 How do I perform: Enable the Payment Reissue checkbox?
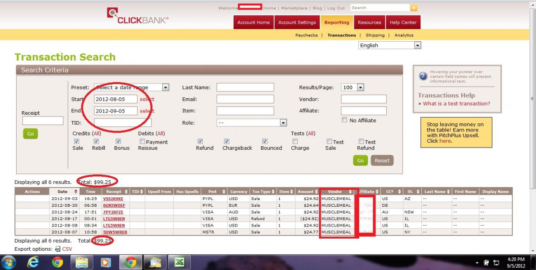[x=142, y=141]
